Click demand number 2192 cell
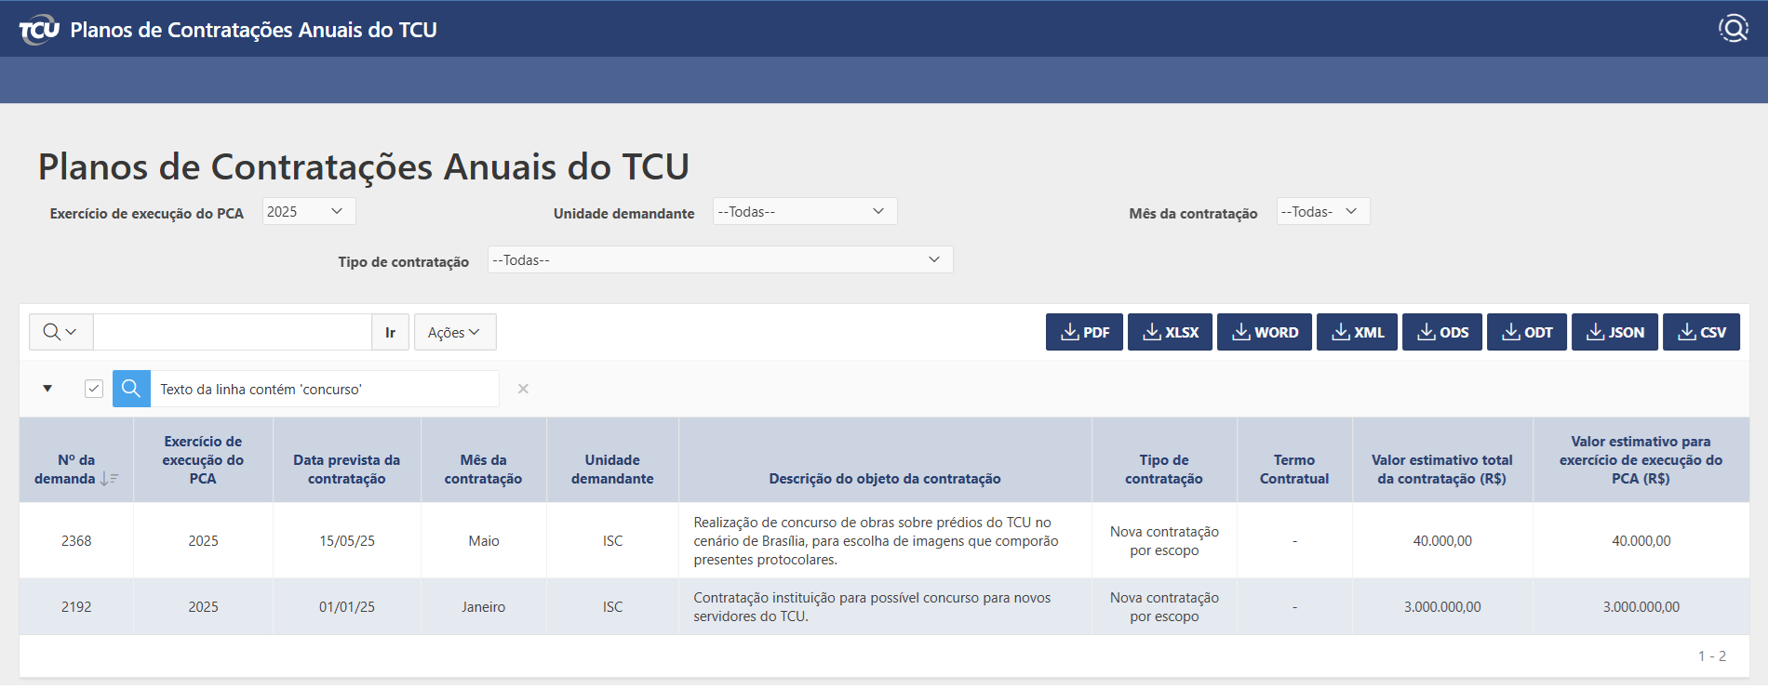The width and height of the screenshot is (1768, 689). pos(76,606)
